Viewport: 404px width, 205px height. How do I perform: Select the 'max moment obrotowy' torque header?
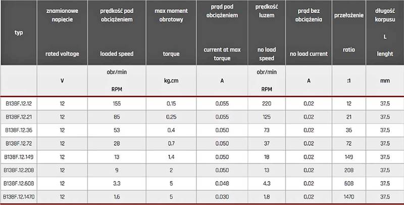(x=171, y=32)
